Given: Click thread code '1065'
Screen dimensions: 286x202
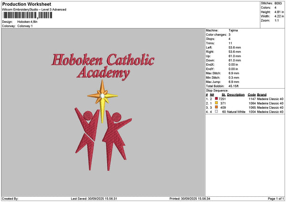Looking at the screenshot, I should point(252,108).
